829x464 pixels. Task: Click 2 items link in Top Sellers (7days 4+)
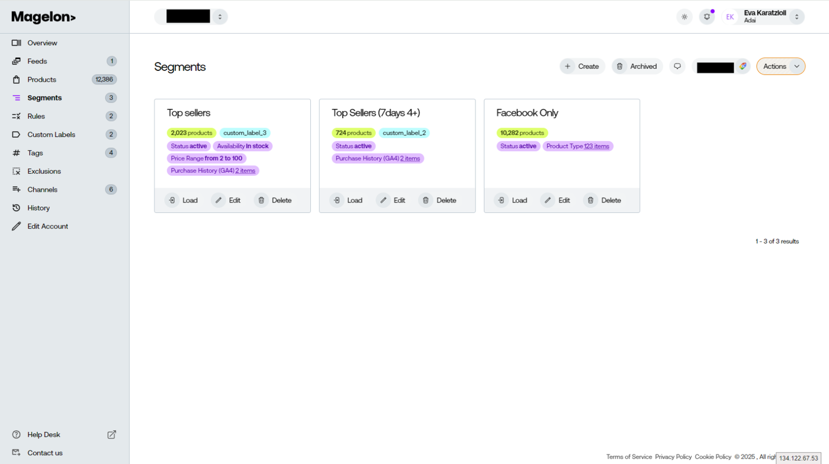click(410, 158)
